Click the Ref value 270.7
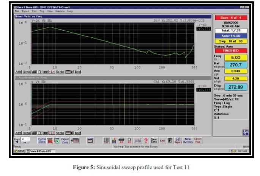Screen dimensions: 260x176 236,65
